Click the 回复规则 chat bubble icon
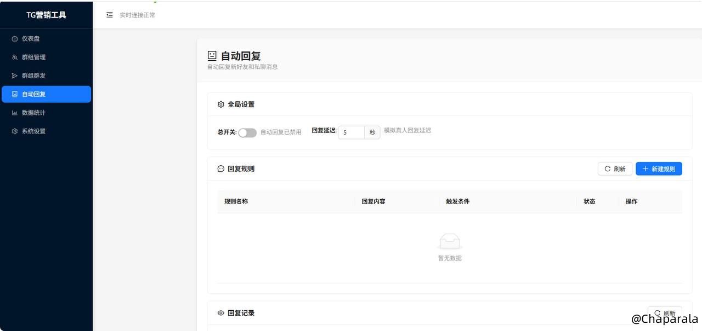This screenshot has height=331, width=702. tap(221, 169)
